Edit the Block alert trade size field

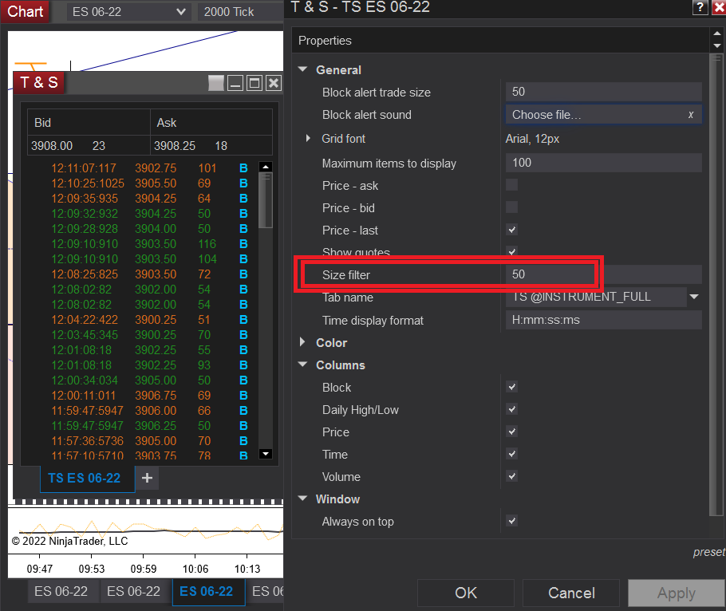[604, 92]
